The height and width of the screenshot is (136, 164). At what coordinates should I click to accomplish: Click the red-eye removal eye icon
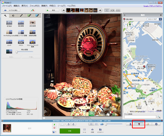pos(32,23)
